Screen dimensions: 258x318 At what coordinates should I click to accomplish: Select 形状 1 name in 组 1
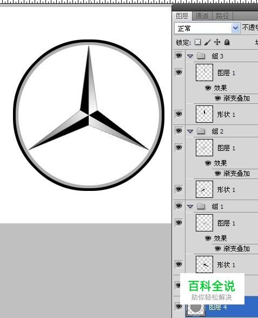point(226,265)
